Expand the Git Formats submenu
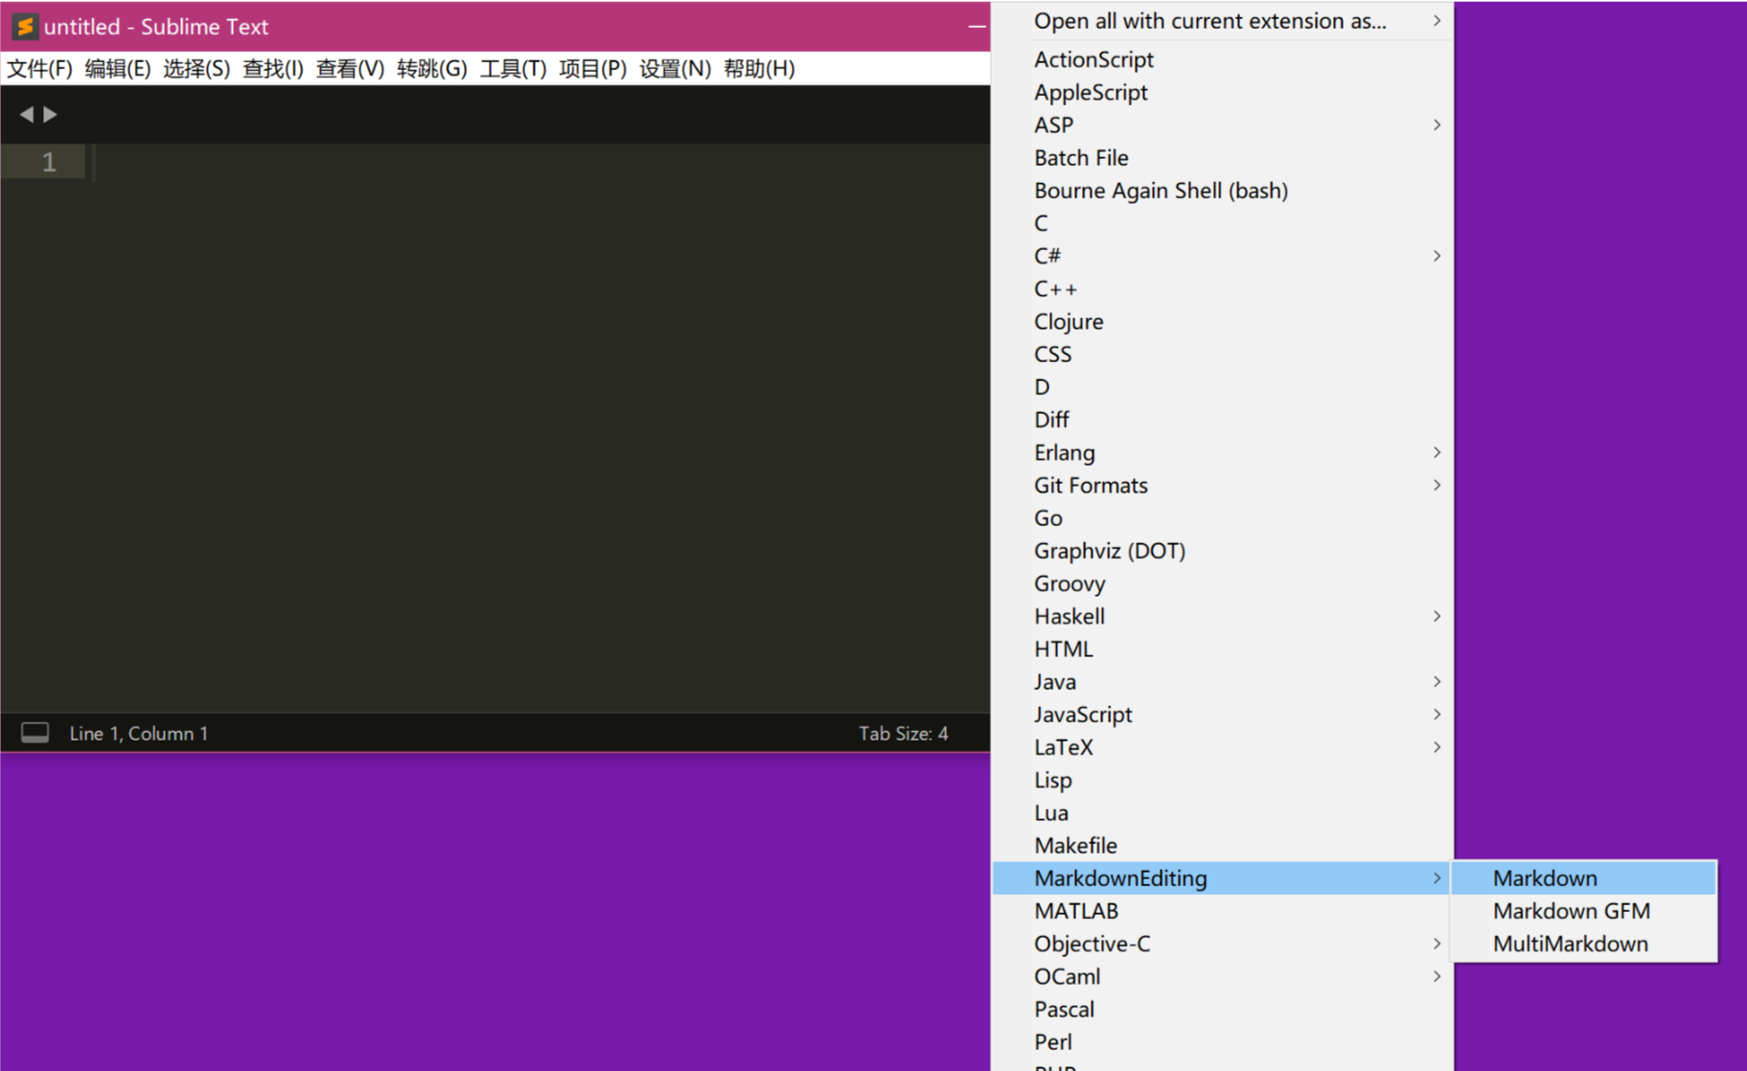 pyautogui.click(x=1223, y=485)
